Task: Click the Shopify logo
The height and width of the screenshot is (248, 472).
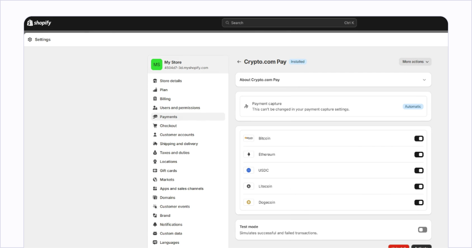Action: [39, 23]
